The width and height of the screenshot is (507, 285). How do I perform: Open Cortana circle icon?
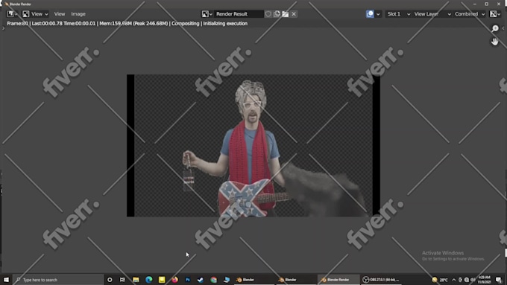click(x=110, y=280)
